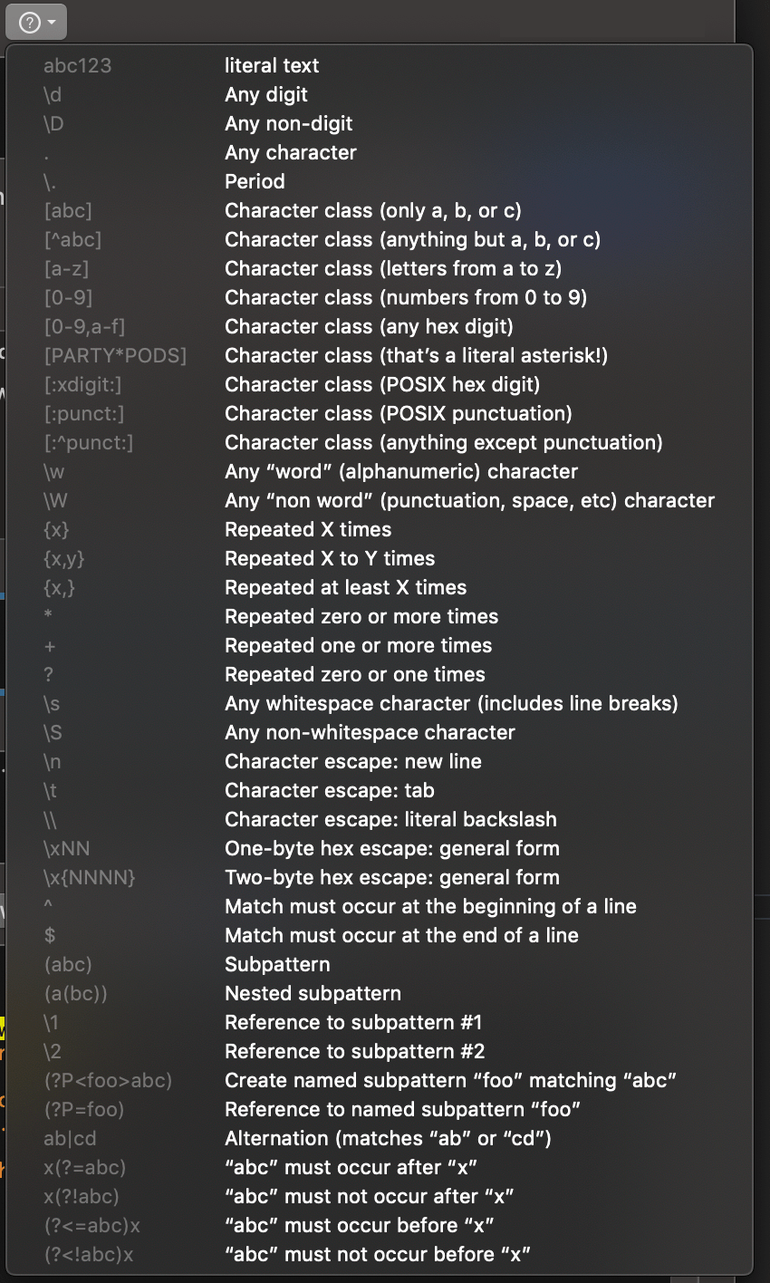Viewport: 770px width, 1283px height.
Task: Open the question mark help dropdown
Action: tap(36, 21)
